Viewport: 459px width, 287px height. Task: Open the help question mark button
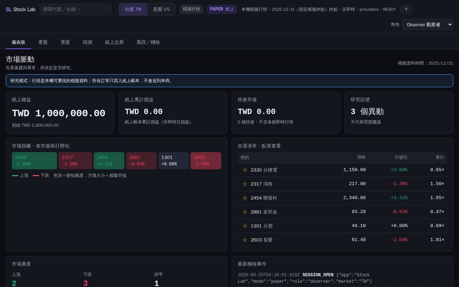406,9
